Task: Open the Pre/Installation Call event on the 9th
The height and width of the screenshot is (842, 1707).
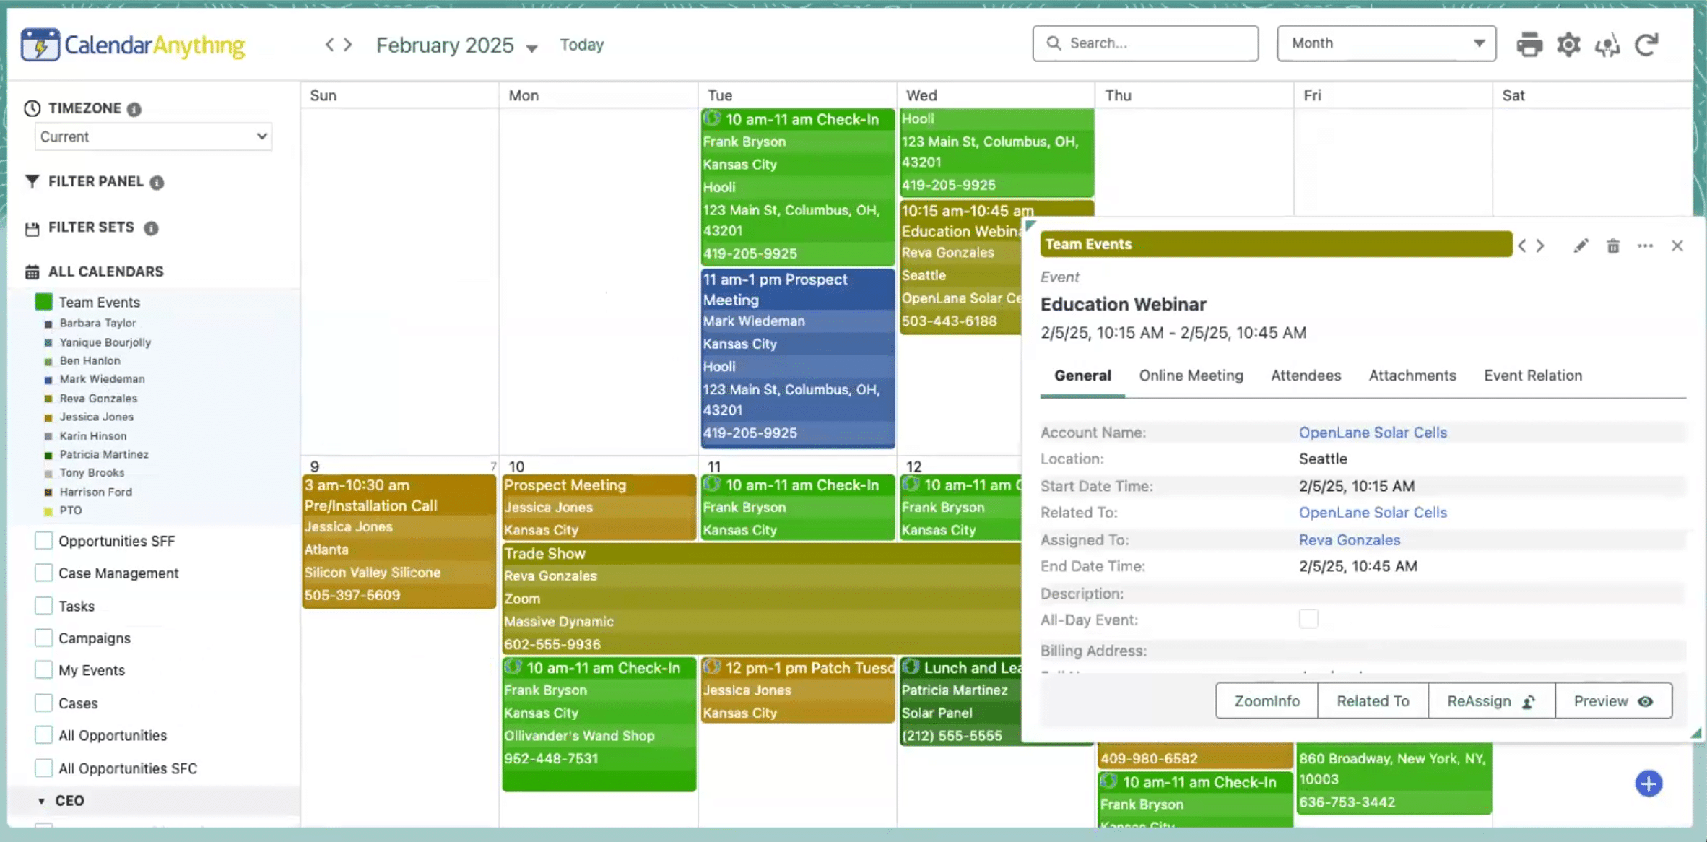Action: 399,541
